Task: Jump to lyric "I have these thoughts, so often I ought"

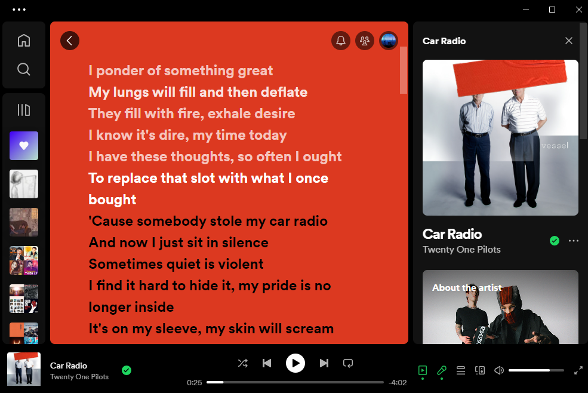Action: (x=215, y=156)
